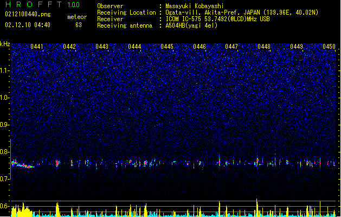Click time marker 0448
Screen dimensions: 341x217
click(264, 47)
